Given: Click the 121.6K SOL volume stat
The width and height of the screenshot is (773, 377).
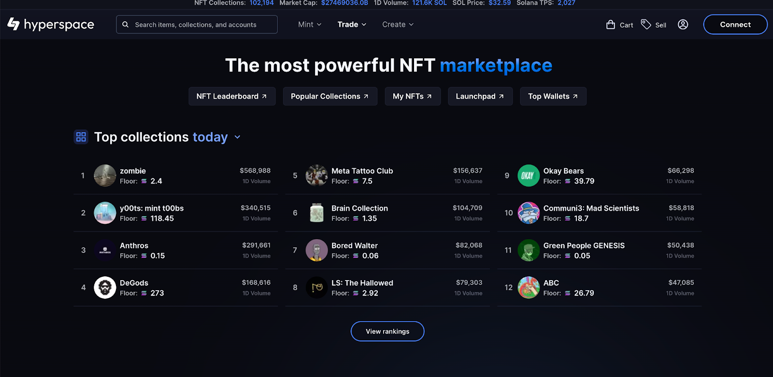Looking at the screenshot, I should (429, 3).
